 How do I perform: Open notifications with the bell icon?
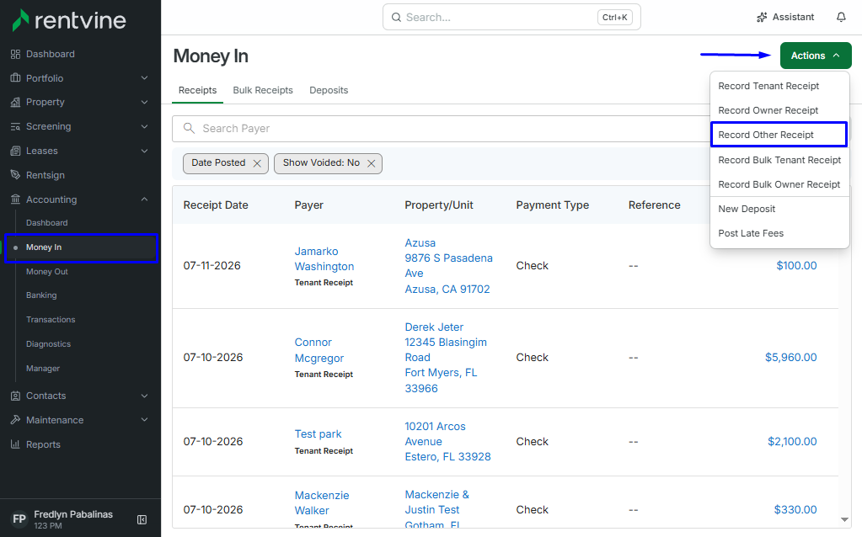(841, 17)
